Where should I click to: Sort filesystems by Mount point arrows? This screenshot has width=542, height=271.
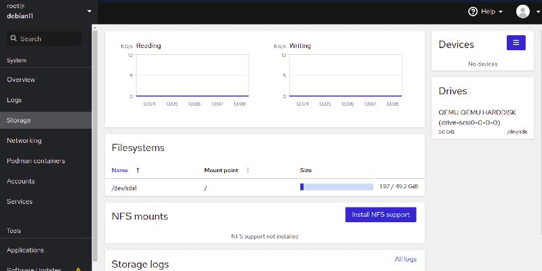click(247, 170)
